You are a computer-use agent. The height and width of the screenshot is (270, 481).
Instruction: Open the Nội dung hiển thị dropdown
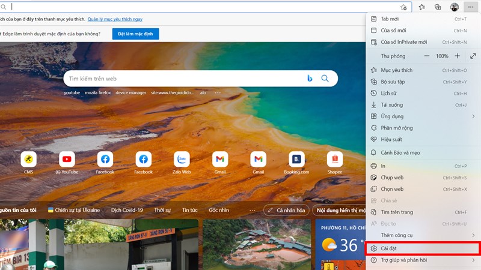(x=339, y=211)
